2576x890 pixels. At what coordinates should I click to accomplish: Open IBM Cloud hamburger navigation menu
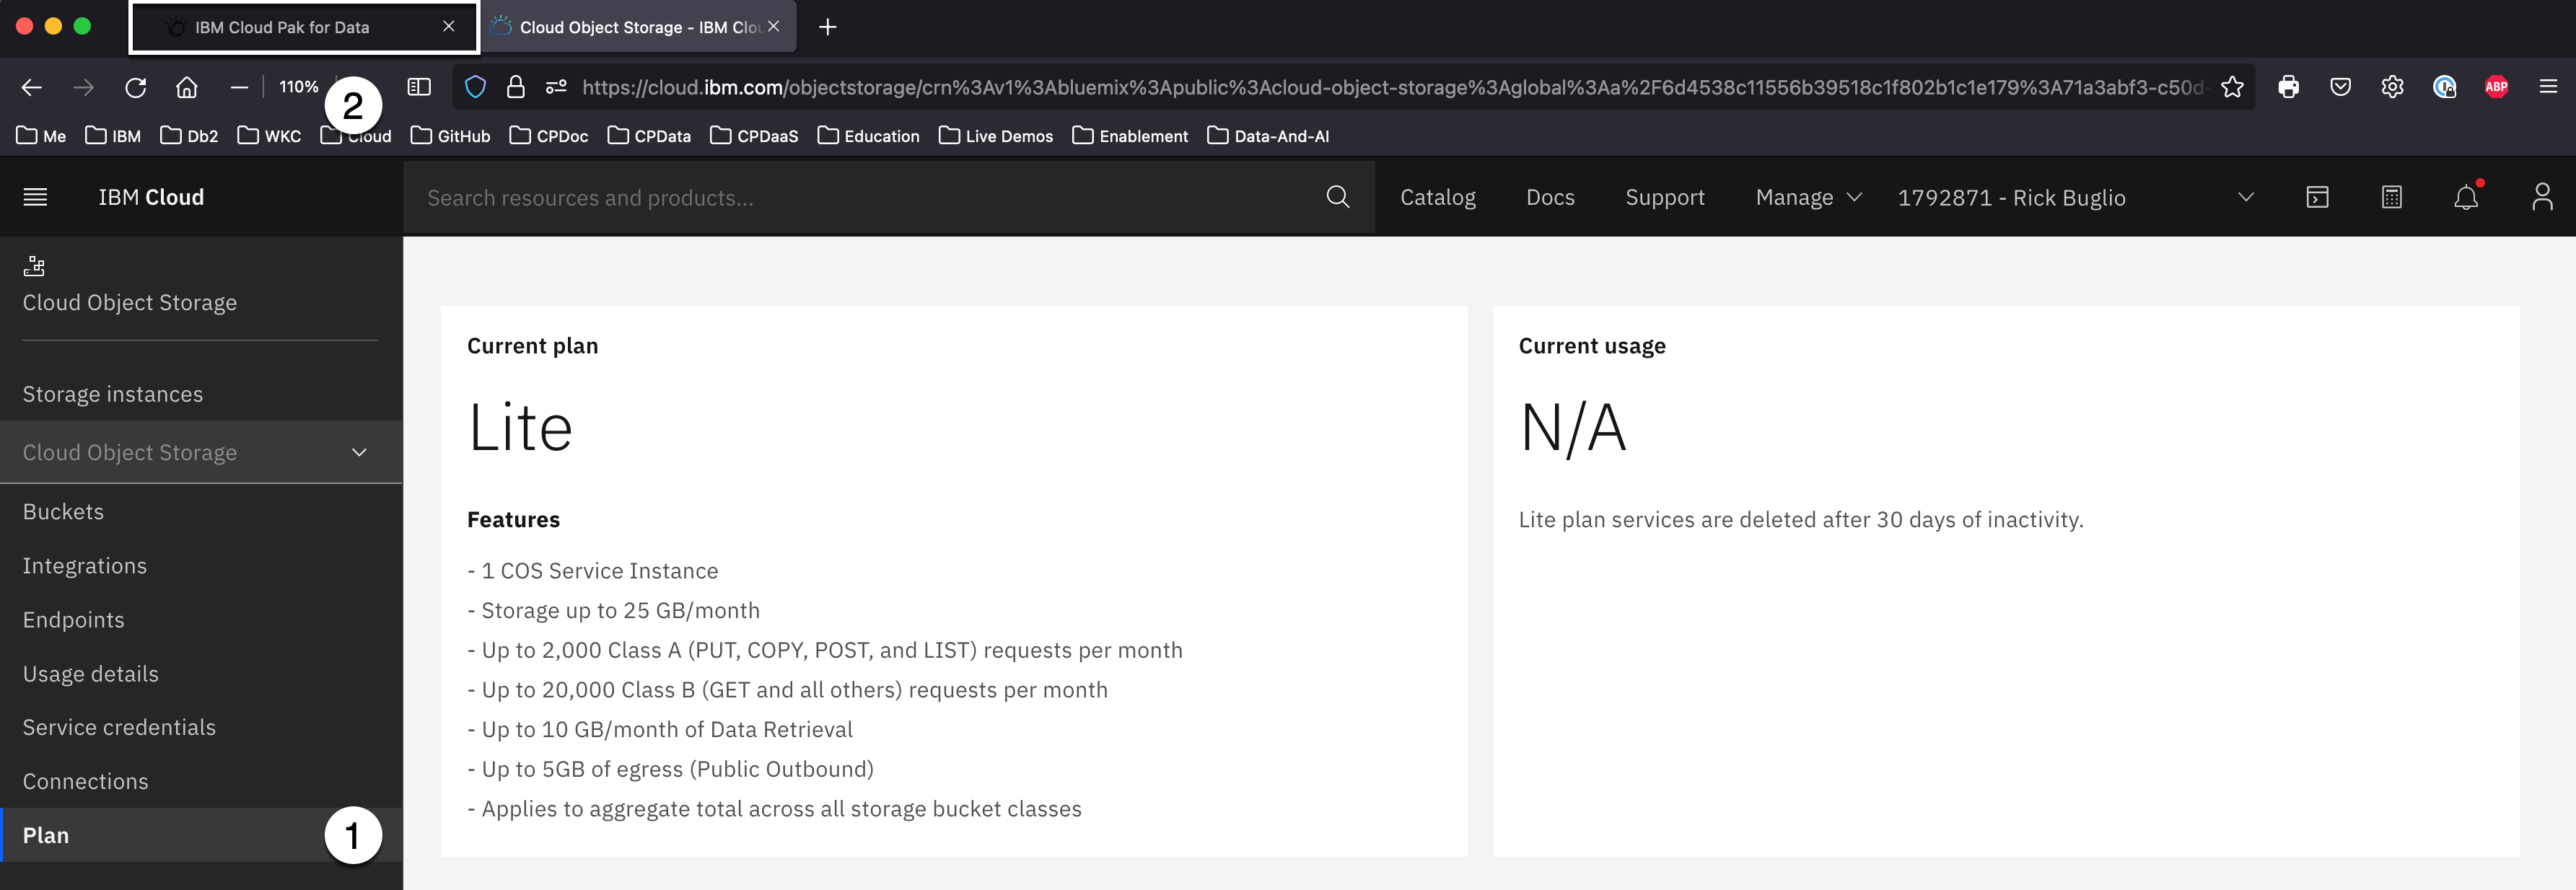(35, 197)
